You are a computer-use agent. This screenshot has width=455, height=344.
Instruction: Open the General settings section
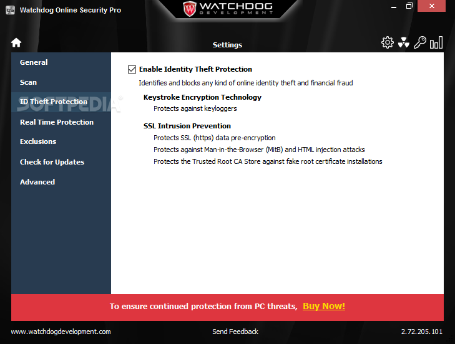[61, 62]
